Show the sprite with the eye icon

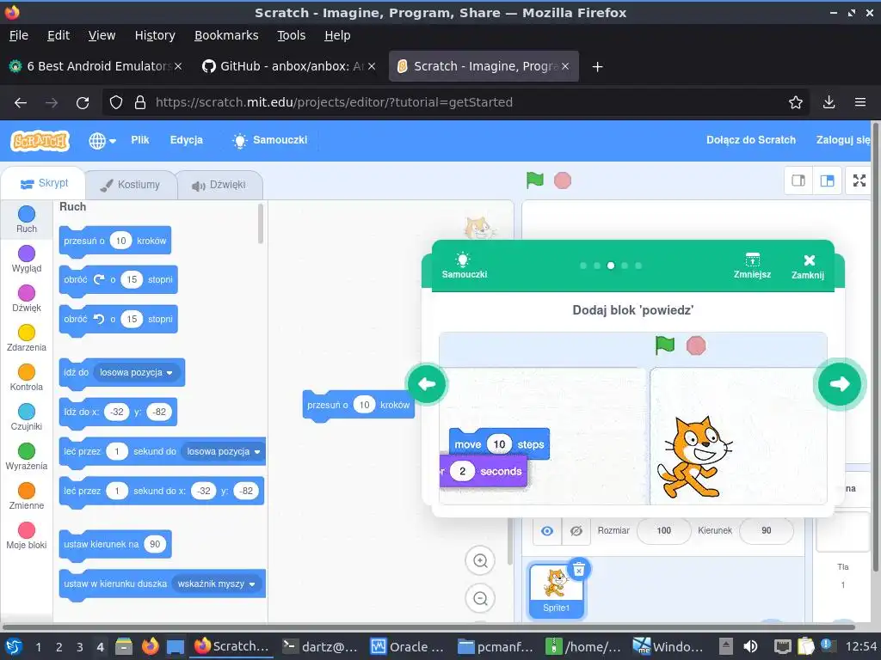tap(546, 530)
